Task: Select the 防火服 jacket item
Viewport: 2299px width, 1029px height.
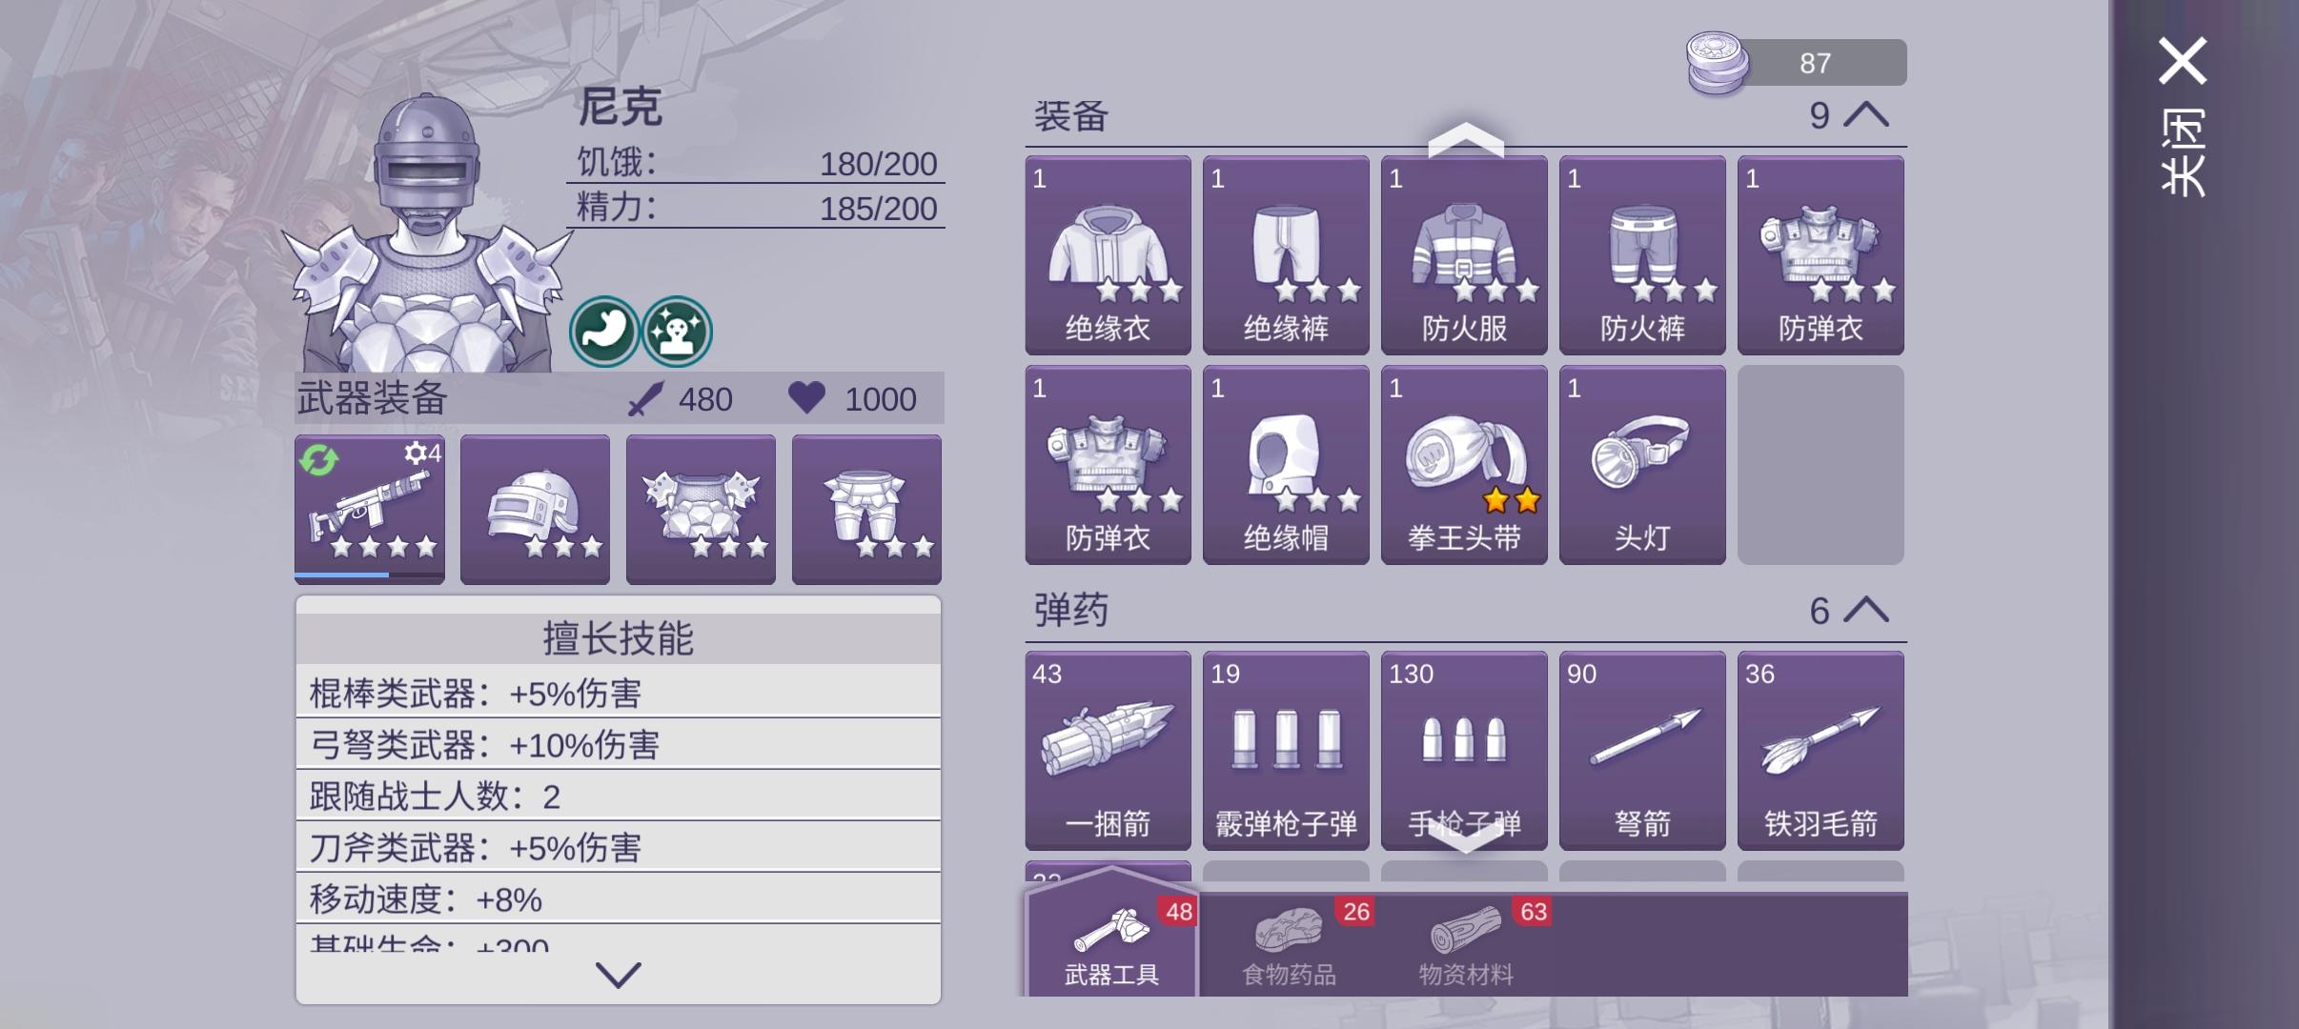Action: tap(1464, 255)
